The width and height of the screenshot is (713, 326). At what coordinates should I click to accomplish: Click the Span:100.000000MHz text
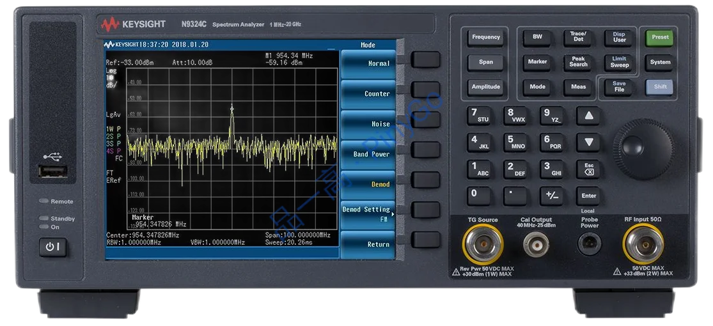[297, 235]
